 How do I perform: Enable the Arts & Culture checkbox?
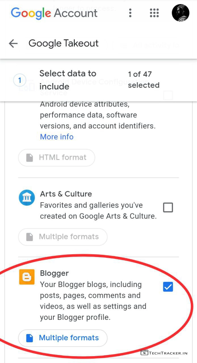pyautogui.click(x=168, y=208)
